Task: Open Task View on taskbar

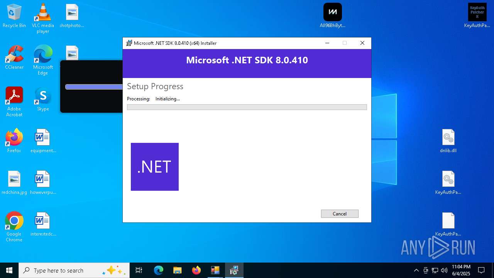Action: [139, 270]
